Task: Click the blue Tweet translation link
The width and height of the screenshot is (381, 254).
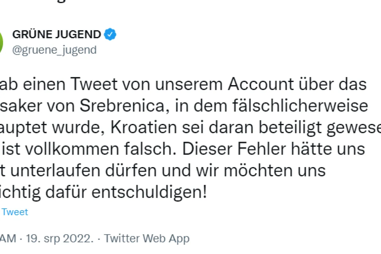Action: [x=15, y=212]
